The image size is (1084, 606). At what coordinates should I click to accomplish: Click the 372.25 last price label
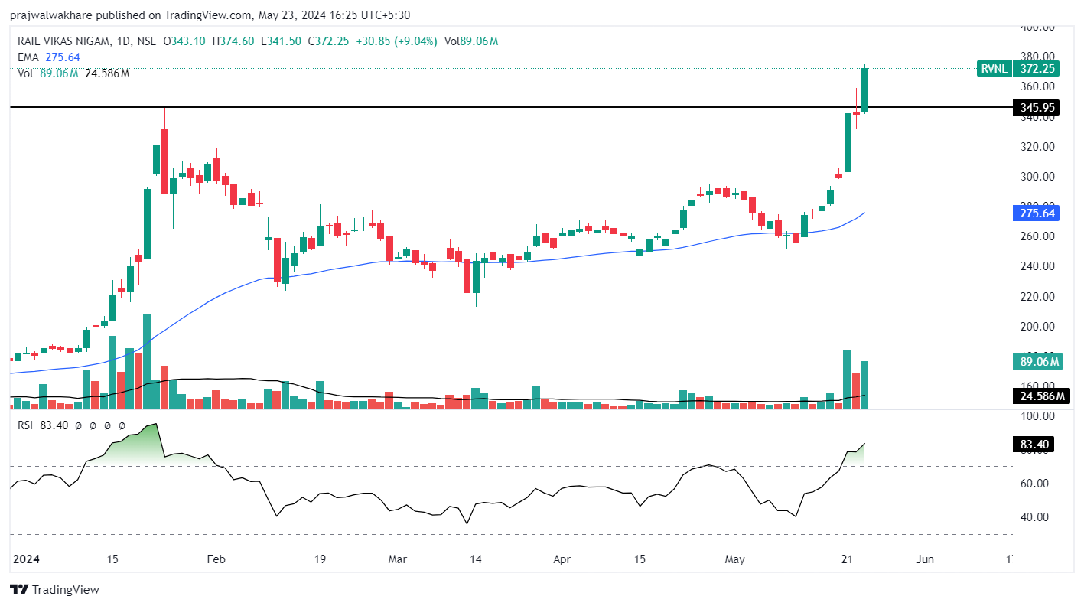(x=1035, y=68)
